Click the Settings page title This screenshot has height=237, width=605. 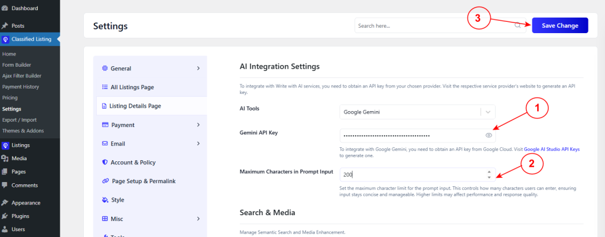110,26
